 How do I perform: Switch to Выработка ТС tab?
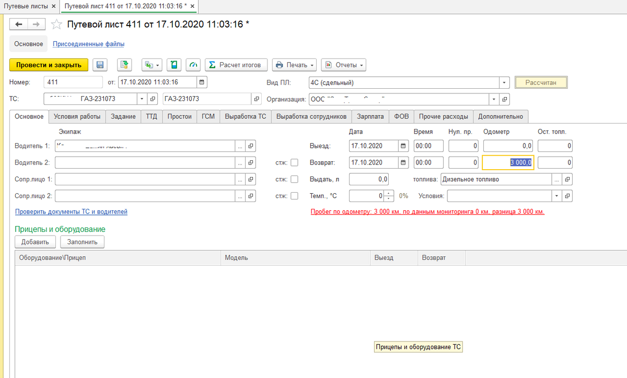click(246, 116)
